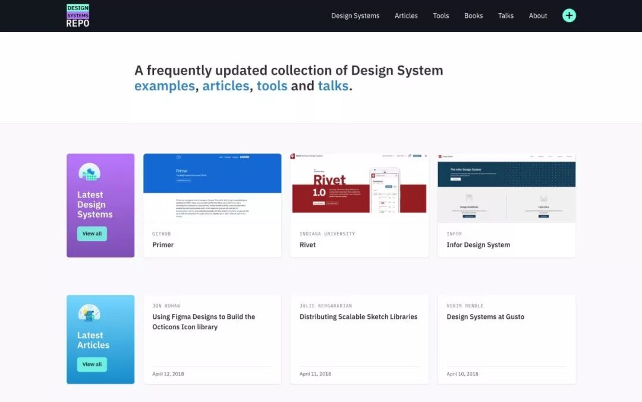The width and height of the screenshot is (642, 402).
Task: Open the Infor Design System screenshot thumbnail
Action: tap(506, 188)
